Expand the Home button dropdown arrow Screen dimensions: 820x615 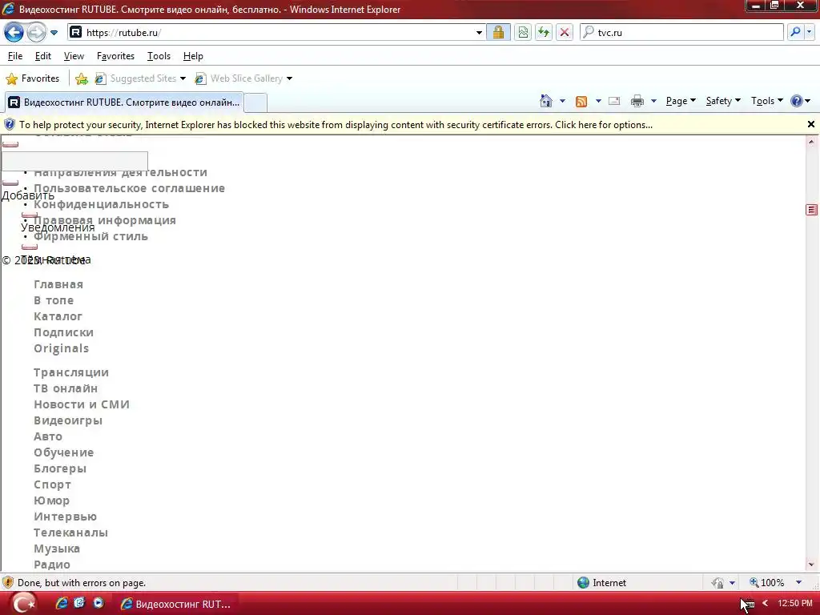coord(563,101)
